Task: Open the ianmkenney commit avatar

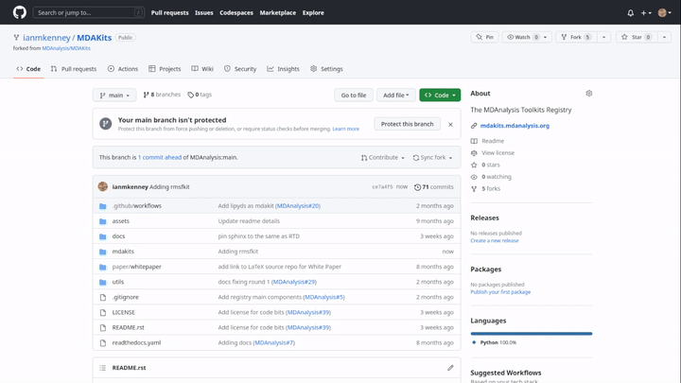Action: click(103, 186)
